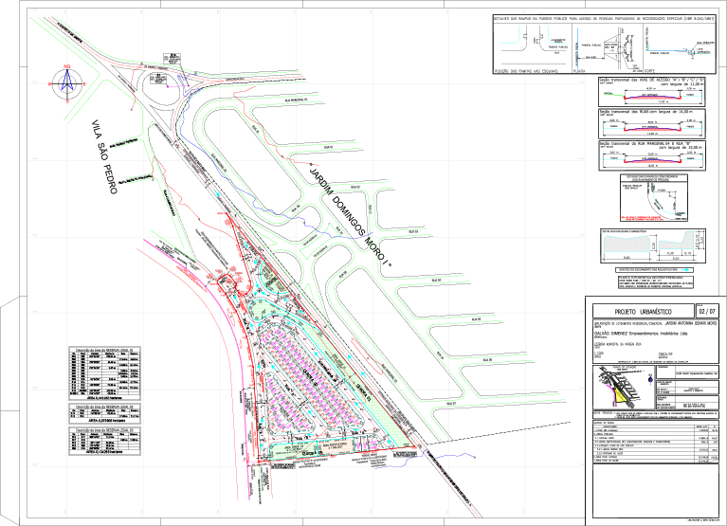
Task: Click the 14,00 m street cross-section detail
Action: click(652, 123)
